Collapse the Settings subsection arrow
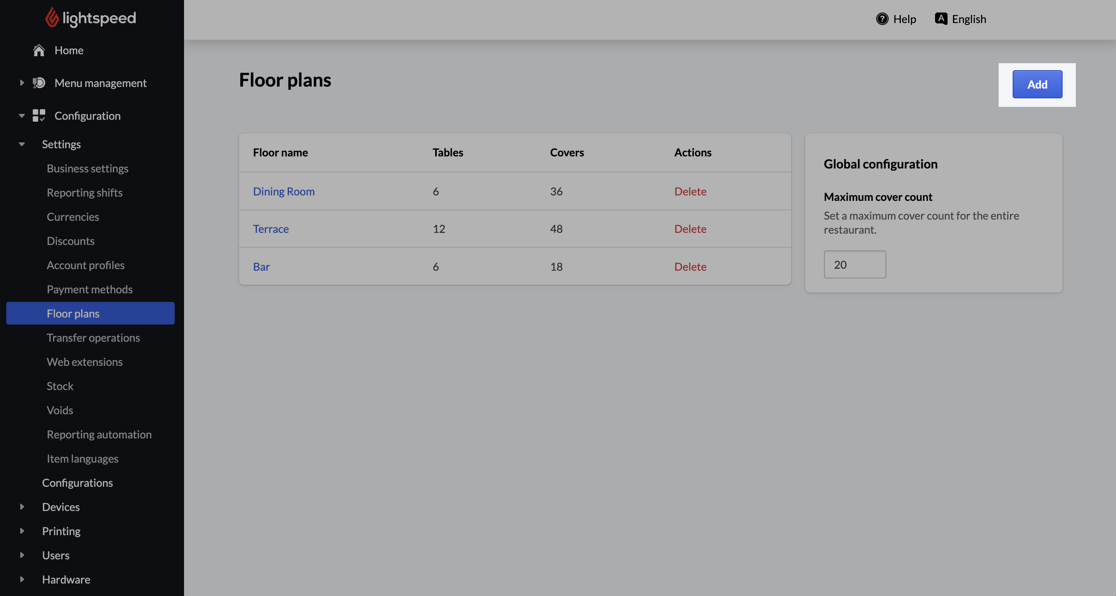Viewport: 1116px width, 596px height. click(x=22, y=144)
